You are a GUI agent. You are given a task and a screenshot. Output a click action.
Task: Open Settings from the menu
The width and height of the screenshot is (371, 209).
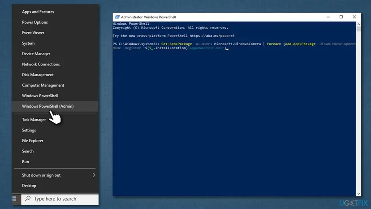(x=29, y=130)
